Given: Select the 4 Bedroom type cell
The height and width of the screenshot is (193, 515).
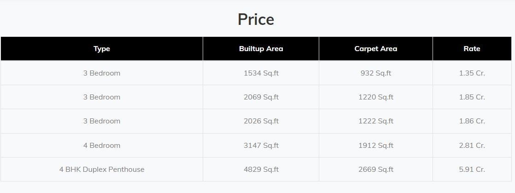Looking at the screenshot, I should pyautogui.click(x=102, y=146).
